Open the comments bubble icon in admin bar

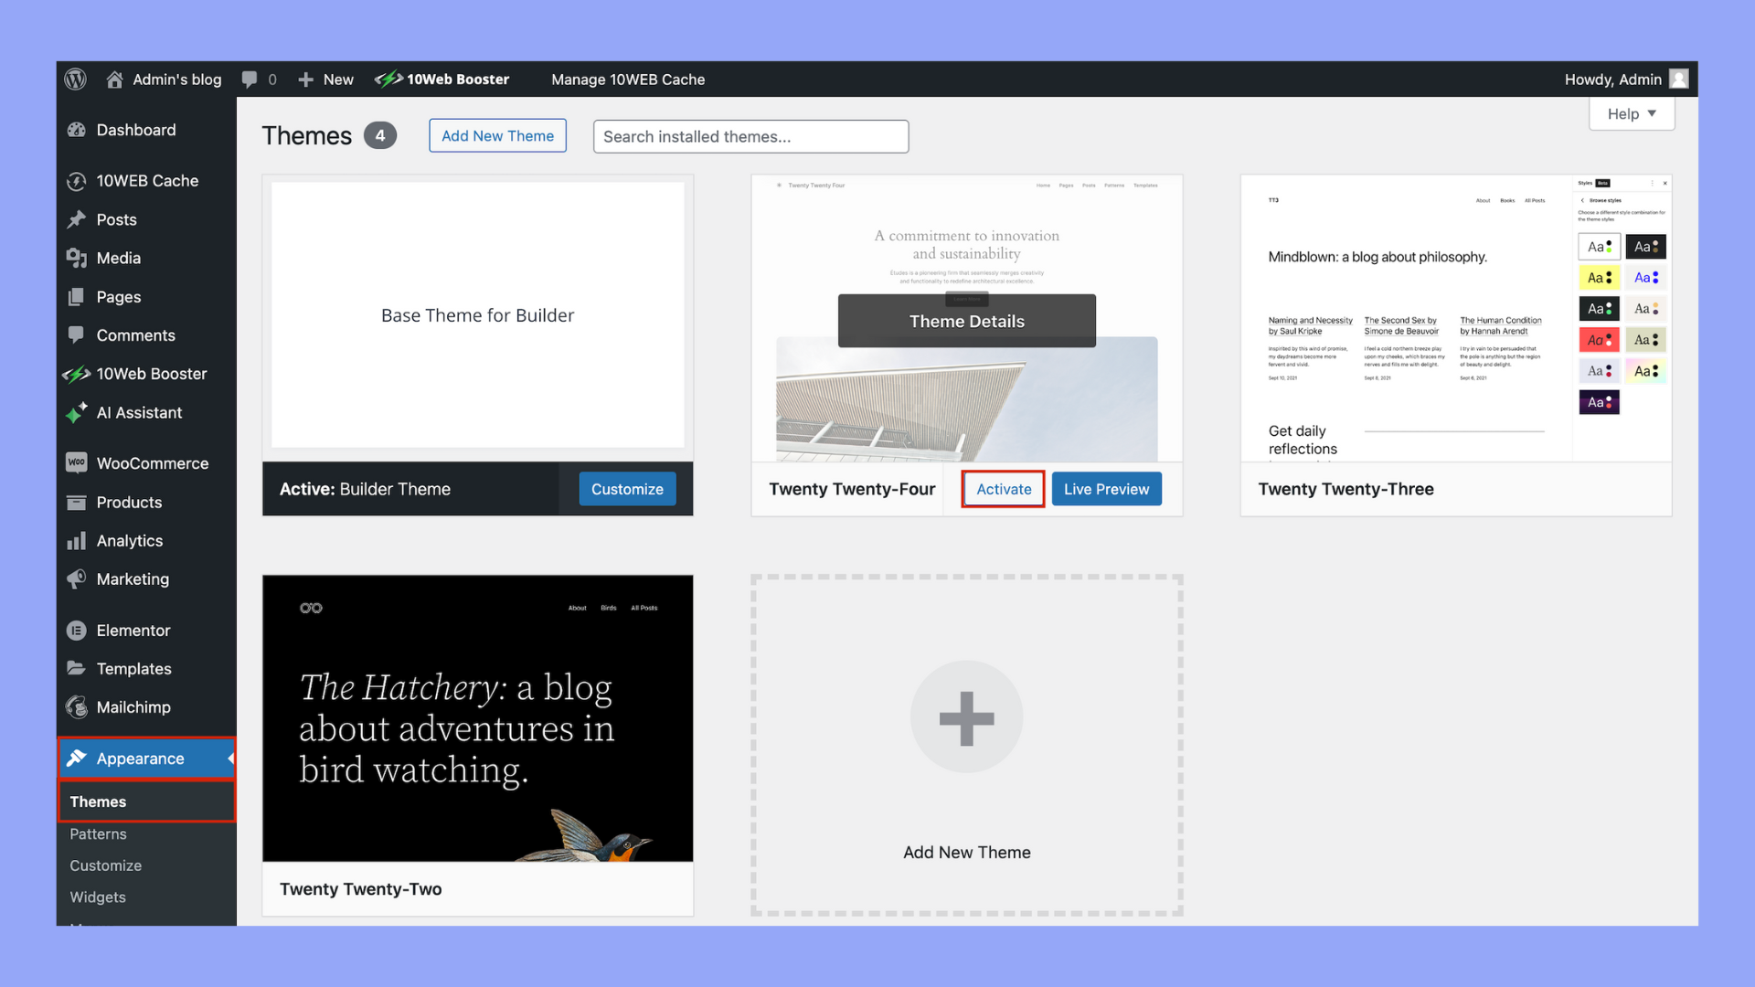pos(250,80)
